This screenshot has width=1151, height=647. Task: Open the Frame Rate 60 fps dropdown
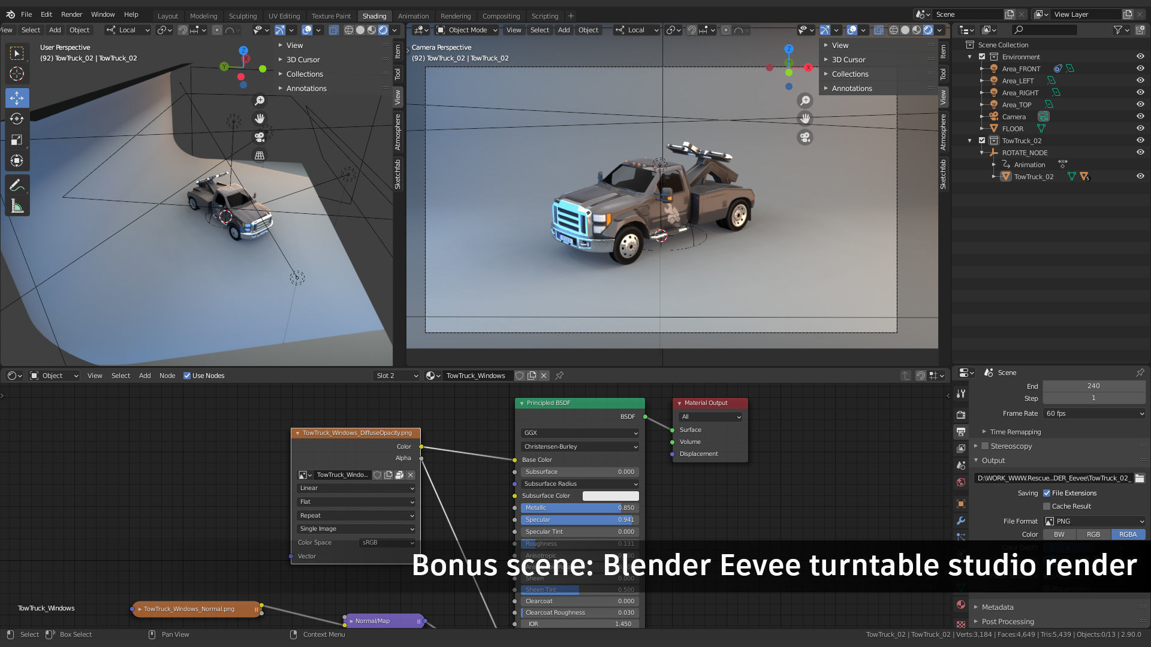[1094, 413]
